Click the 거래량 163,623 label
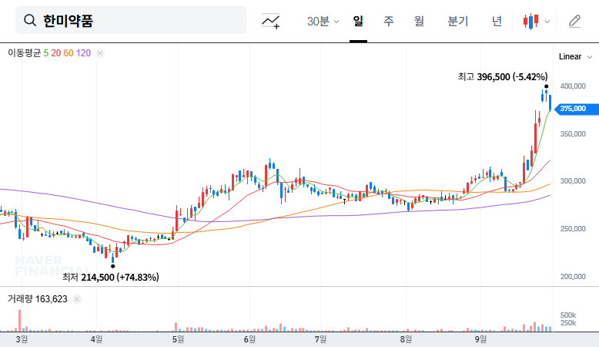The height and width of the screenshot is (347, 599). pyautogui.click(x=38, y=298)
